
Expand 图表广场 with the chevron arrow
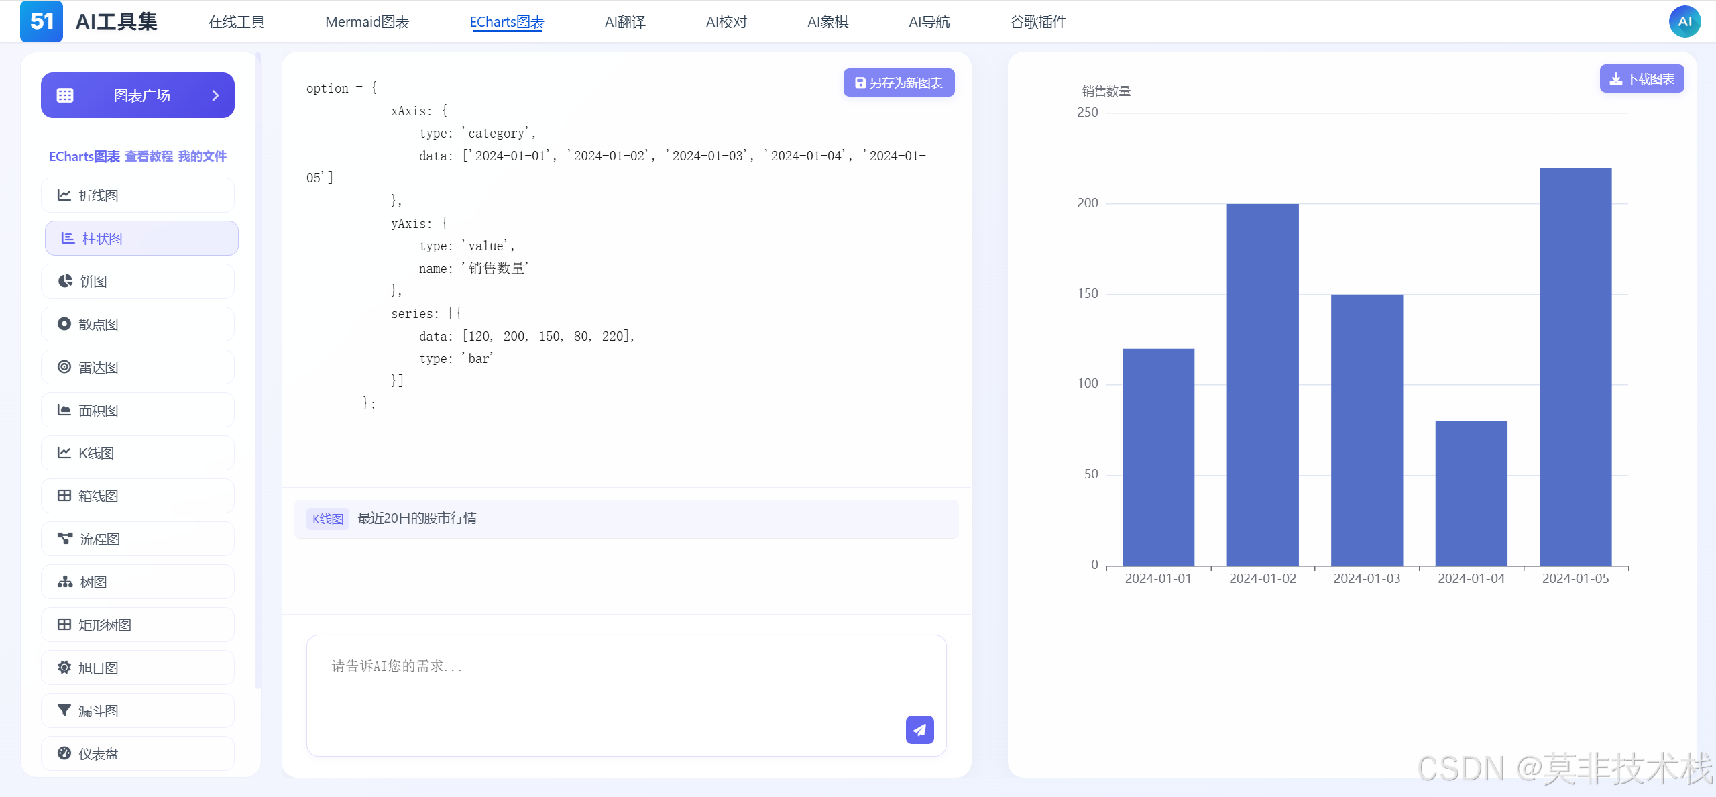215,95
